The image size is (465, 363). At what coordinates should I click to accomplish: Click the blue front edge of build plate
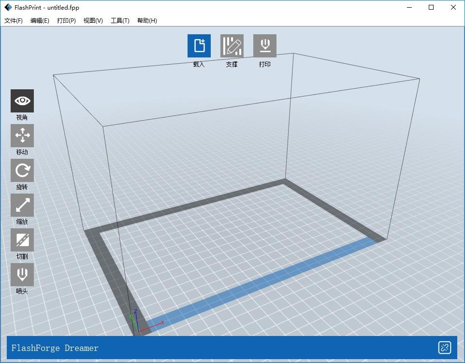pyautogui.click(x=261, y=284)
